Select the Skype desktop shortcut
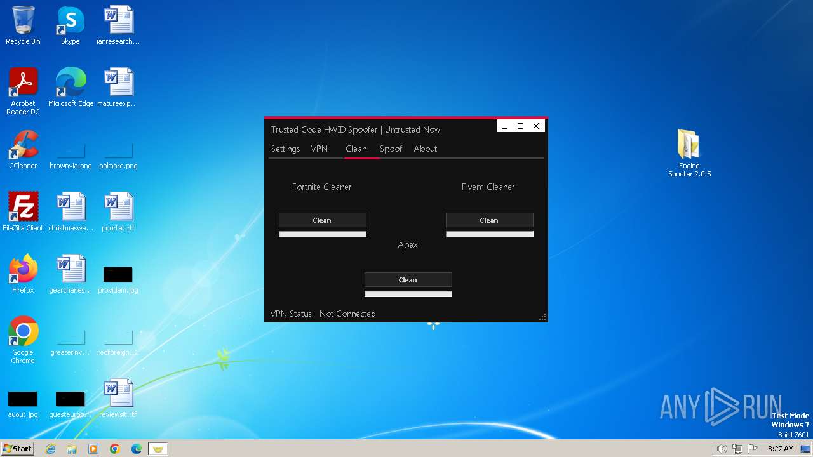 pyautogui.click(x=71, y=26)
